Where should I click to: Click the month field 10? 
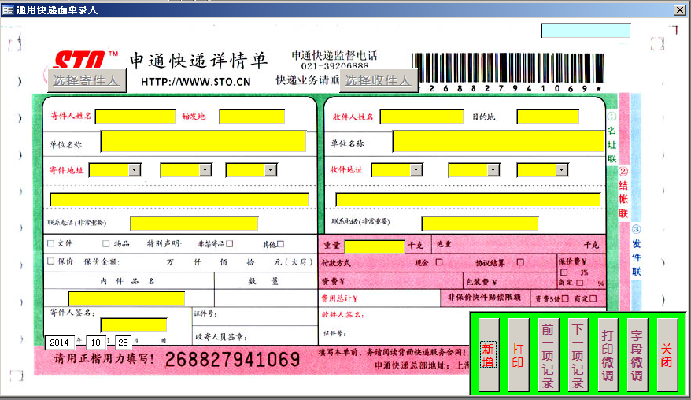tap(96, 343)
